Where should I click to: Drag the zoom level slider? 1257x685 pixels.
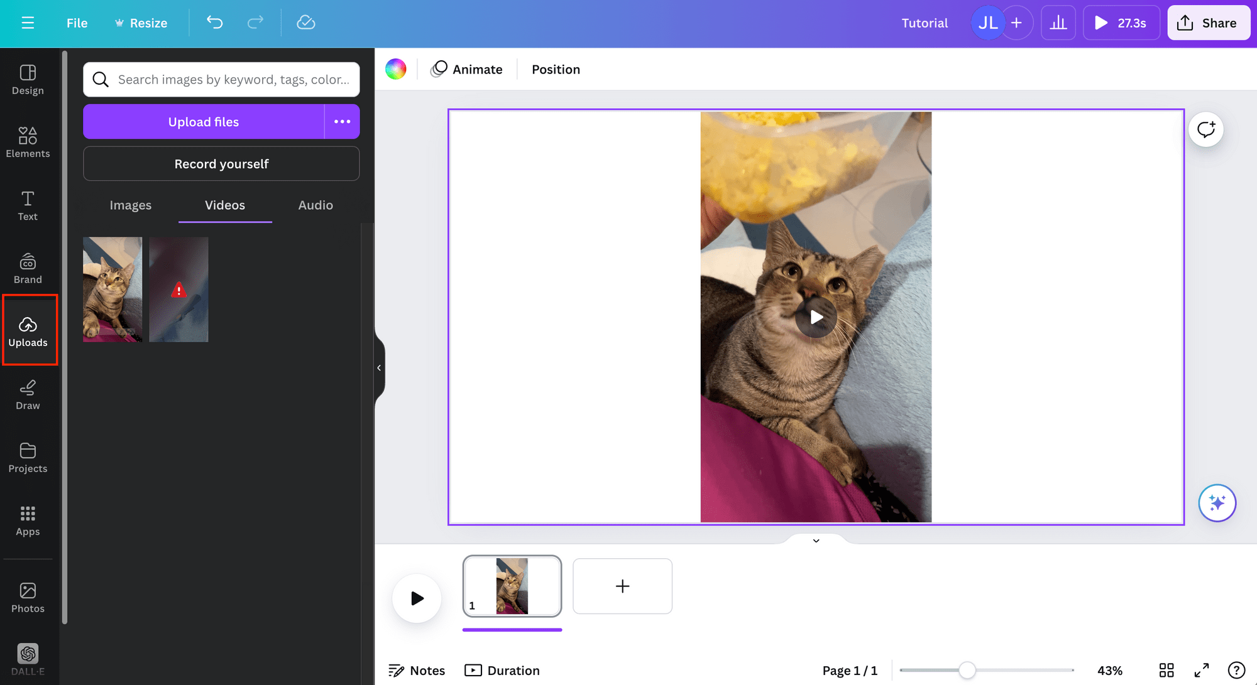967,670
